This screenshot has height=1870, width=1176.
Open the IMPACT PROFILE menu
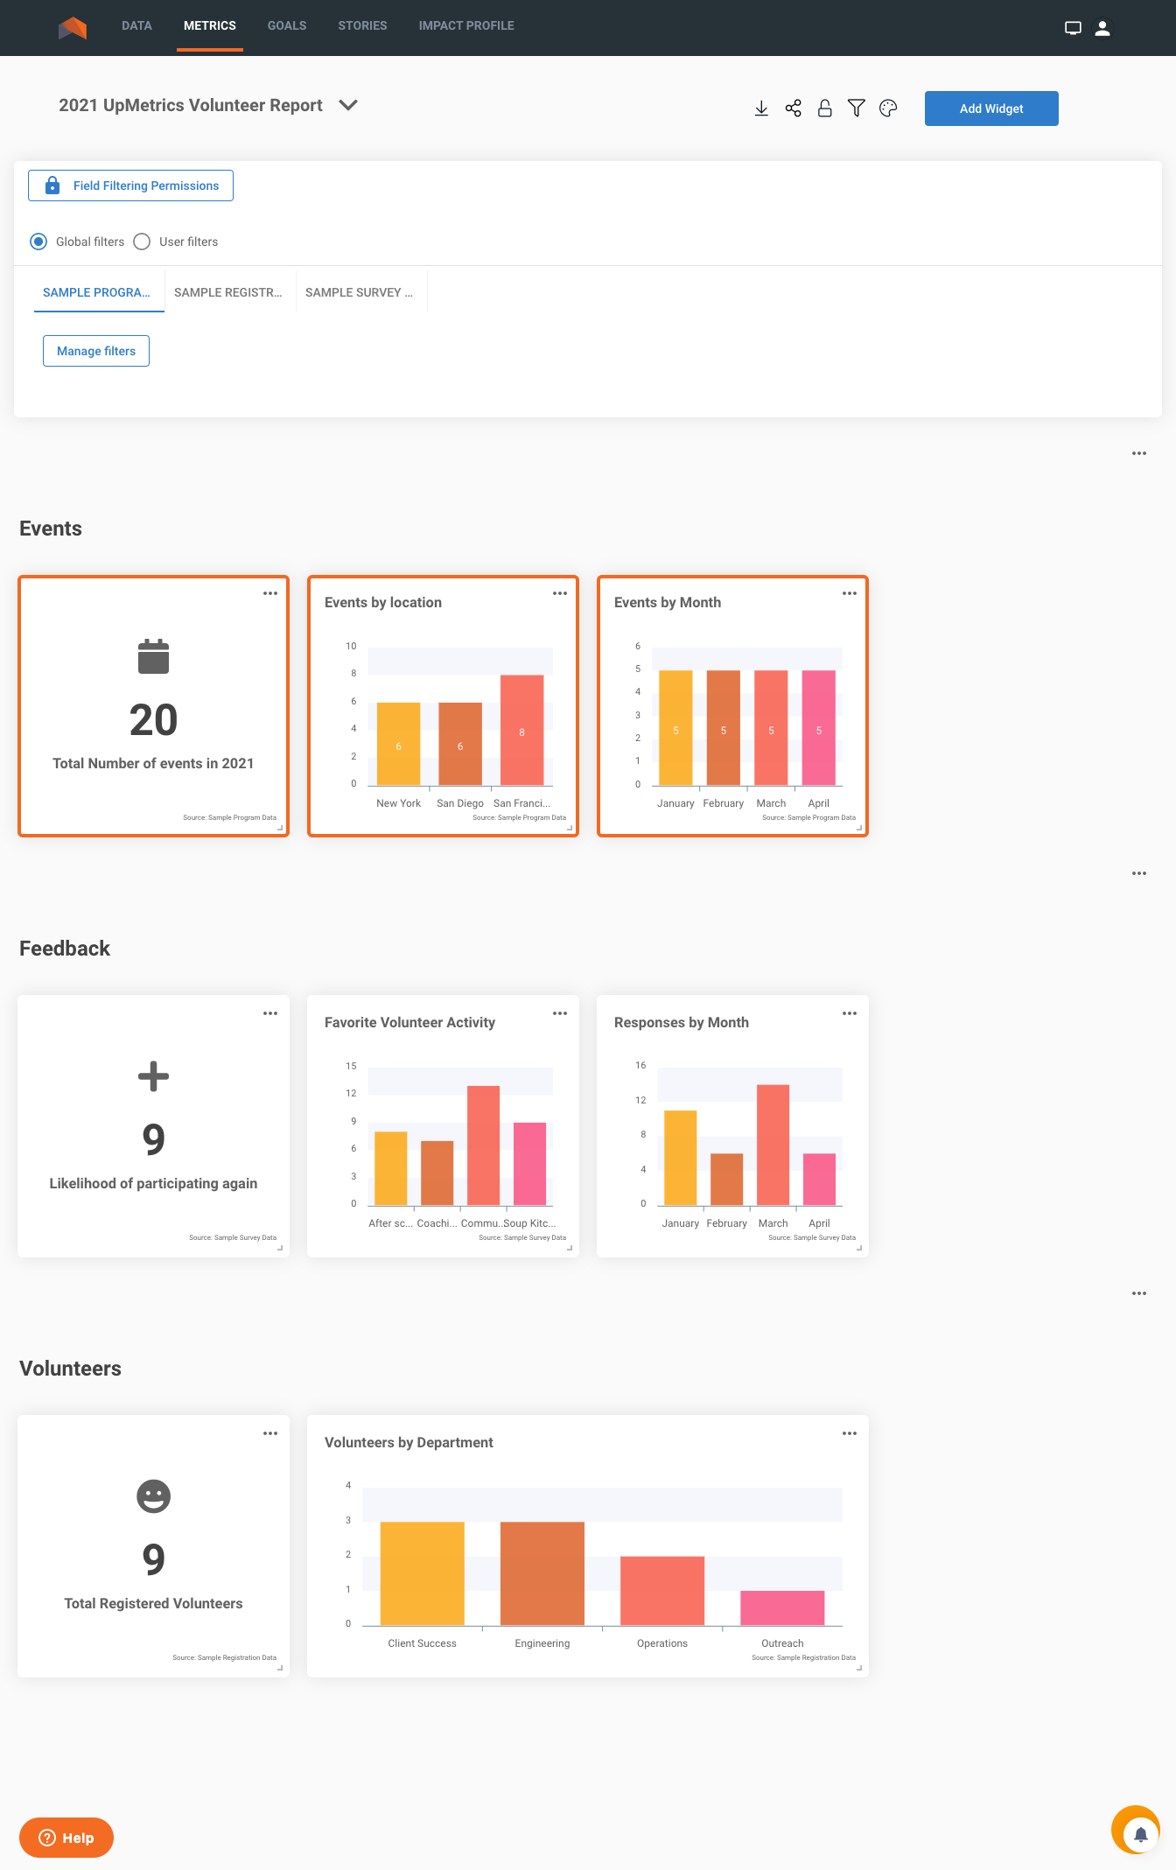(x=466, y=26)
